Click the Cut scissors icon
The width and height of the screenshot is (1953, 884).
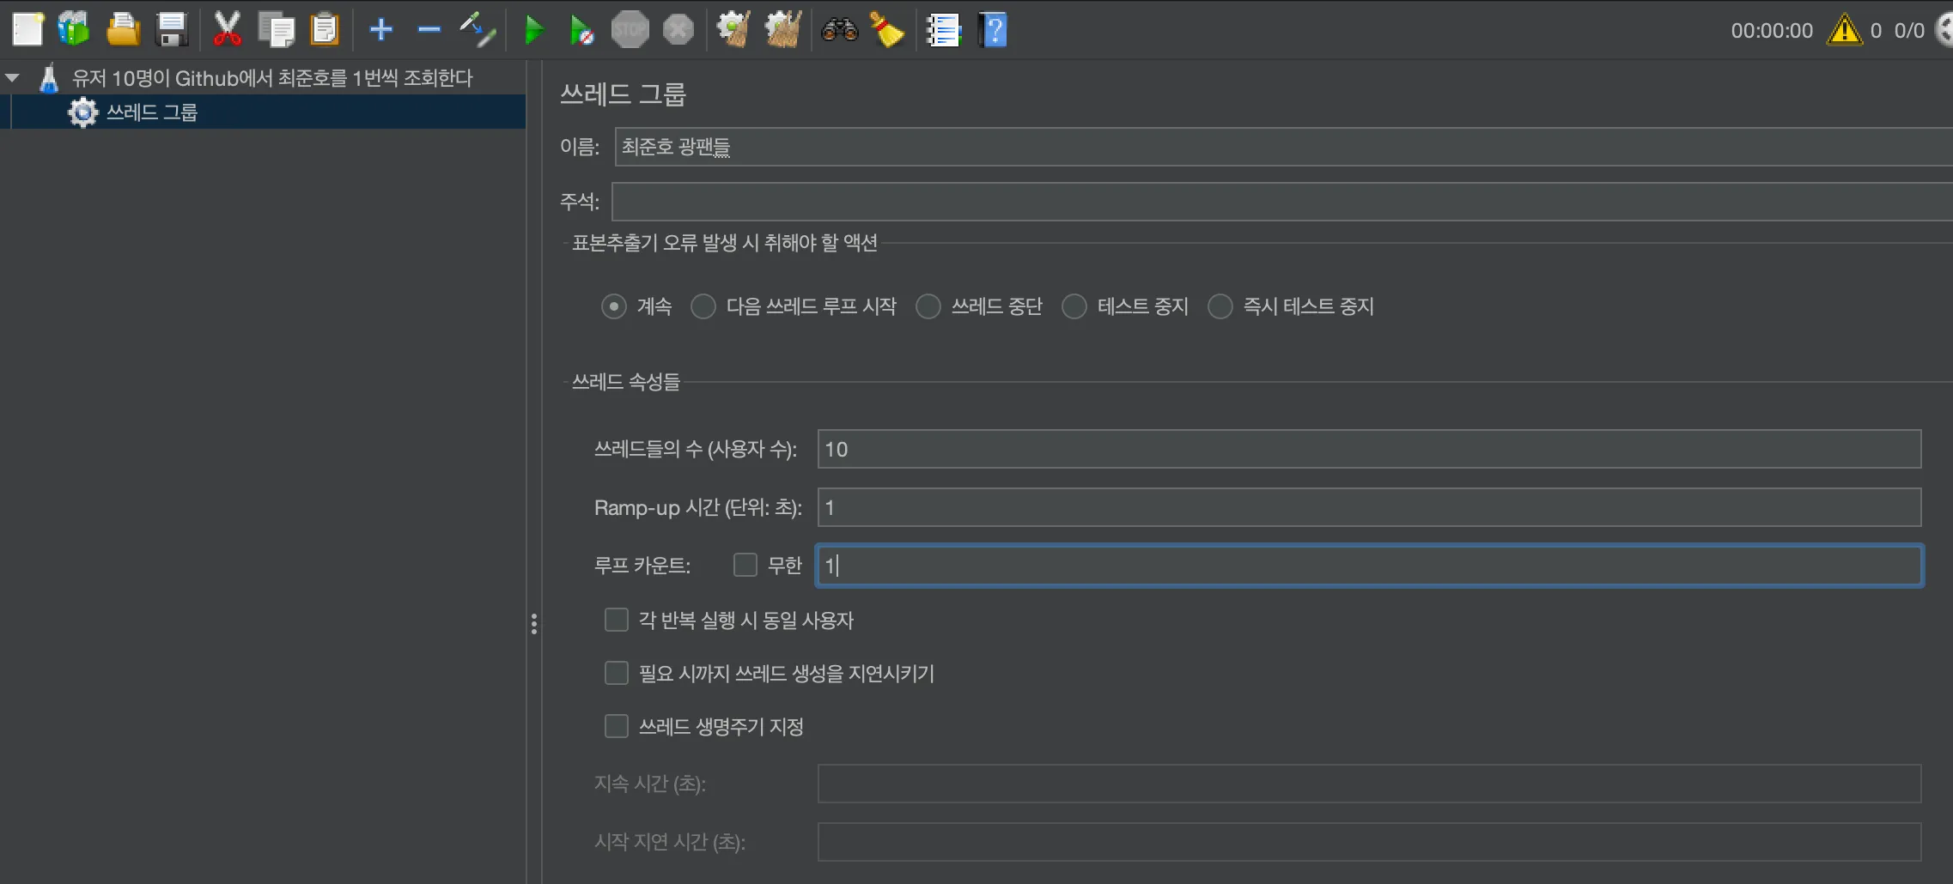[227, 29]
